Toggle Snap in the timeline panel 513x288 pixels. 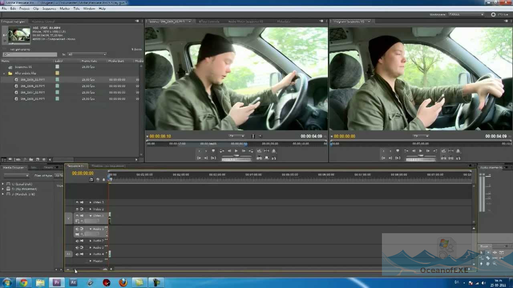tap(91, 180)
